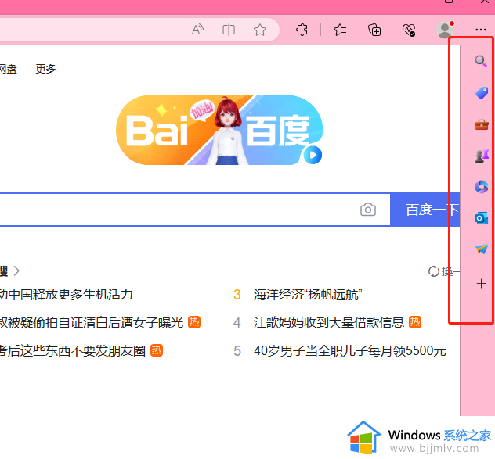Open sidebar Search magnifier icon
The height and width of the screenshot is (459, 495).
coord(481,61)
